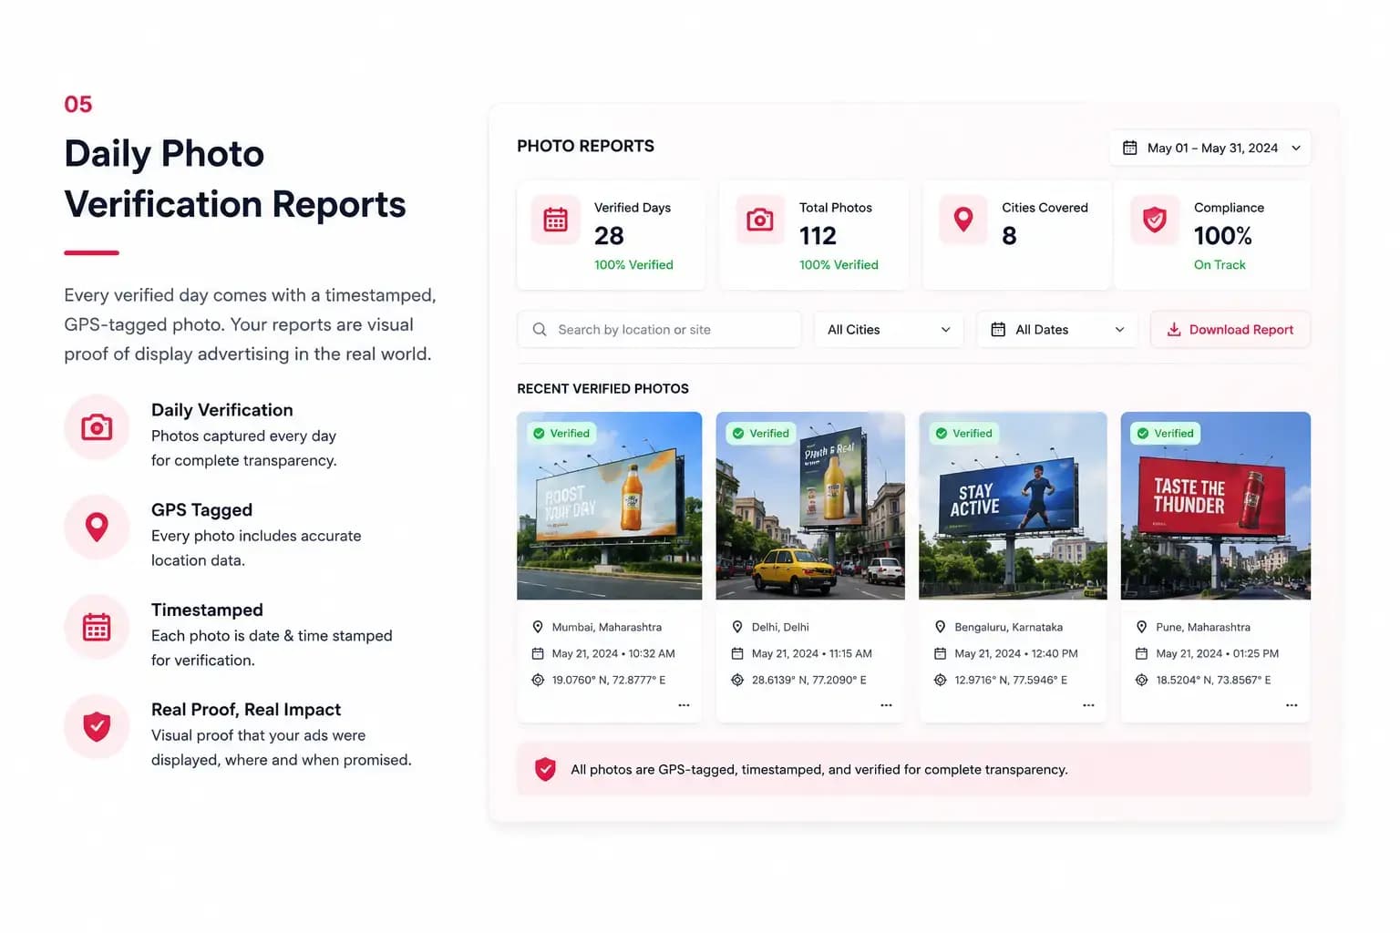Click the Compliance shield icon
The width and height of the screenshot is (1400, 933).
click(x=1155, y=220)
